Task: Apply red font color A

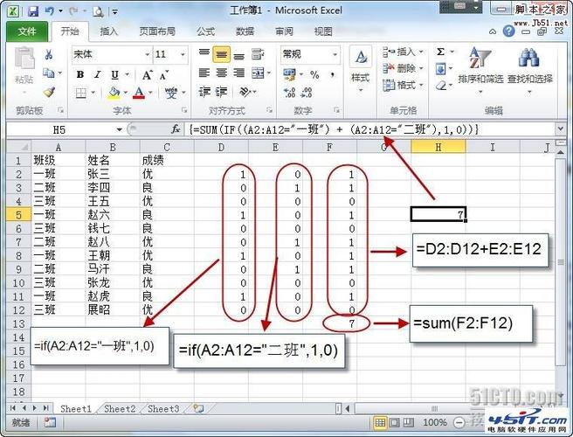Action: (x=139, y=93)
